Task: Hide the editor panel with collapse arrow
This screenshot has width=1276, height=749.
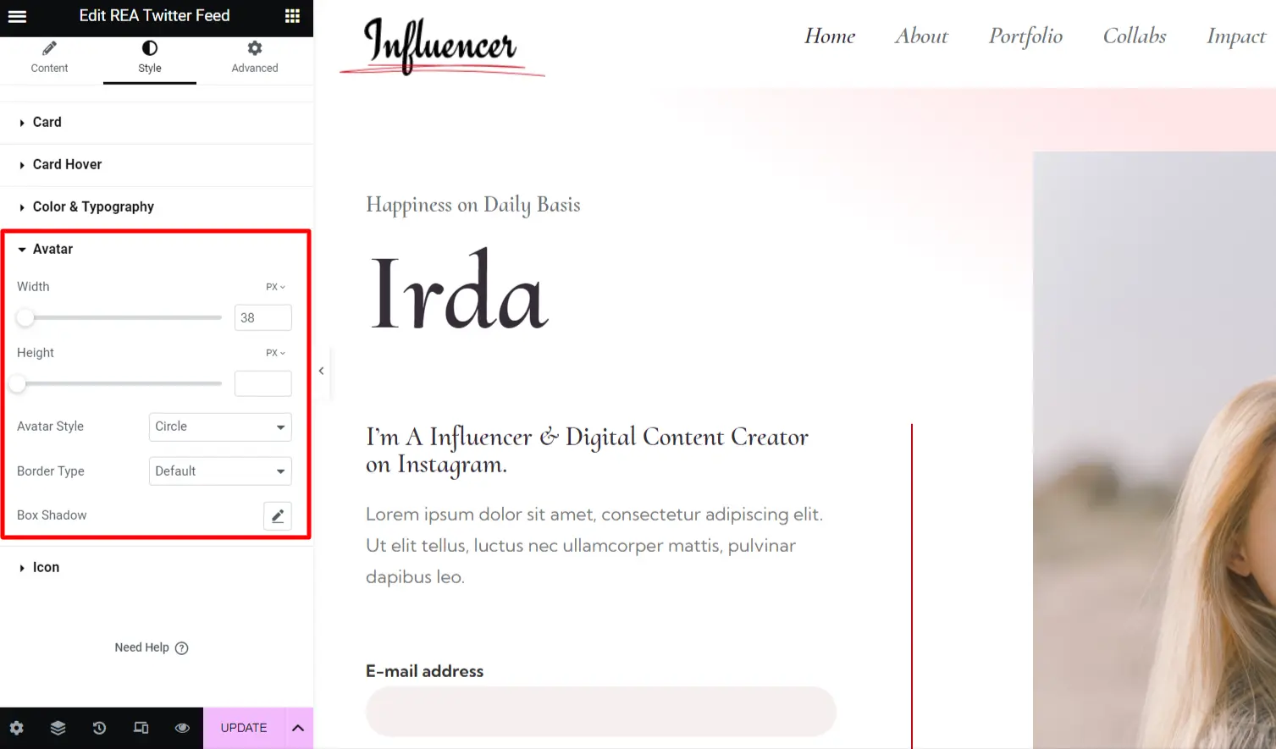Action: (x=322, y=371)
